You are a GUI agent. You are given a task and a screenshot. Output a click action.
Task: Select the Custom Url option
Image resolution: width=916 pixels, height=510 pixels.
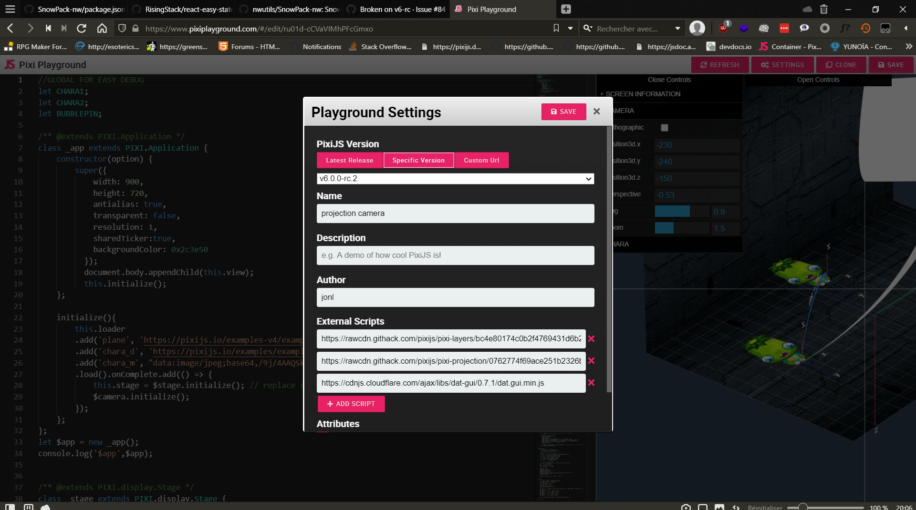click(481, 160)
